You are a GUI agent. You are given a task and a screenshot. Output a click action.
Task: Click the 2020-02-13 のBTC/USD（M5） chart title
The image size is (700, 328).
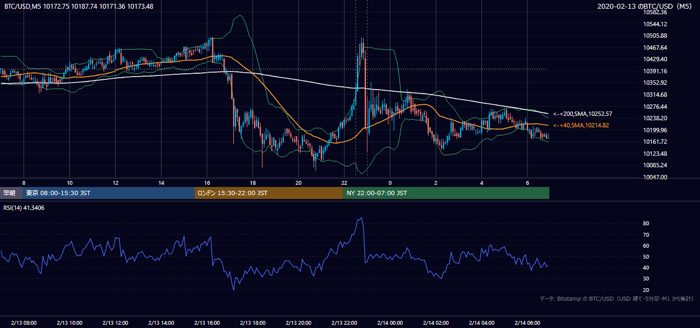coord(645,7)
